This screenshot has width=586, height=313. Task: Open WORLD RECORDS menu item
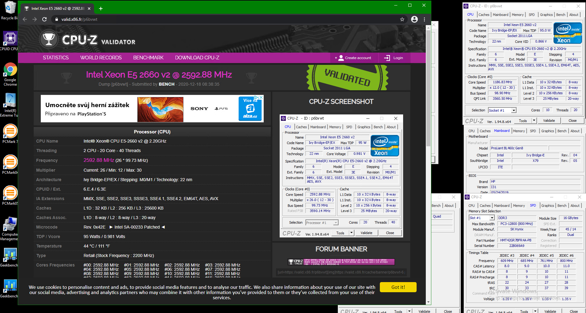[101, 58]
